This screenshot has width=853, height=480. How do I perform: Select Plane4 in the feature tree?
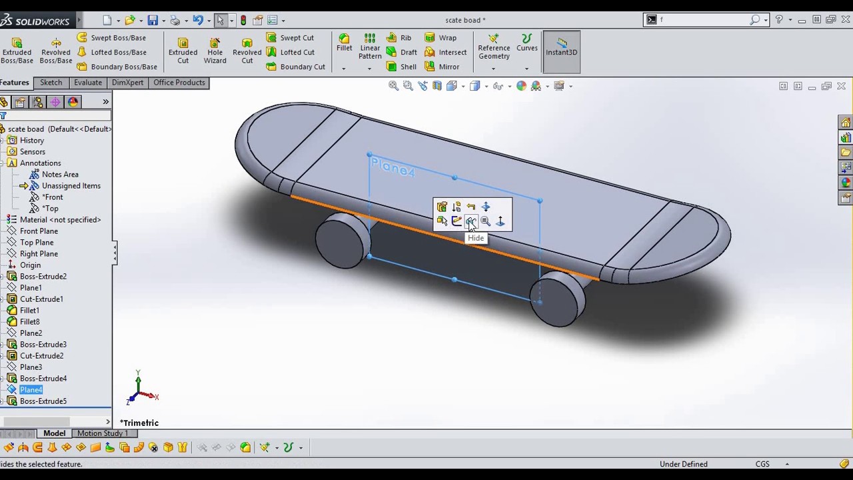[31, 390]
